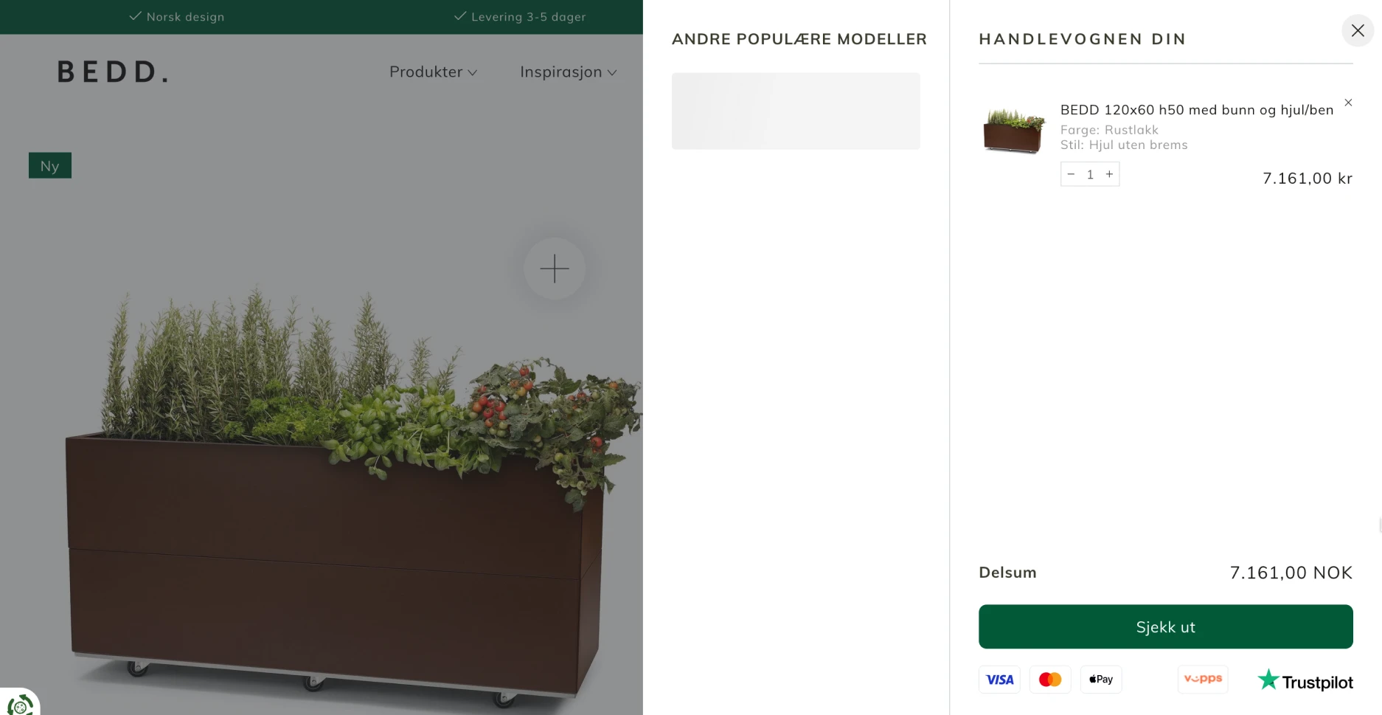
Task: Select the Visa payment icon
Action: (x=999, y=679)
